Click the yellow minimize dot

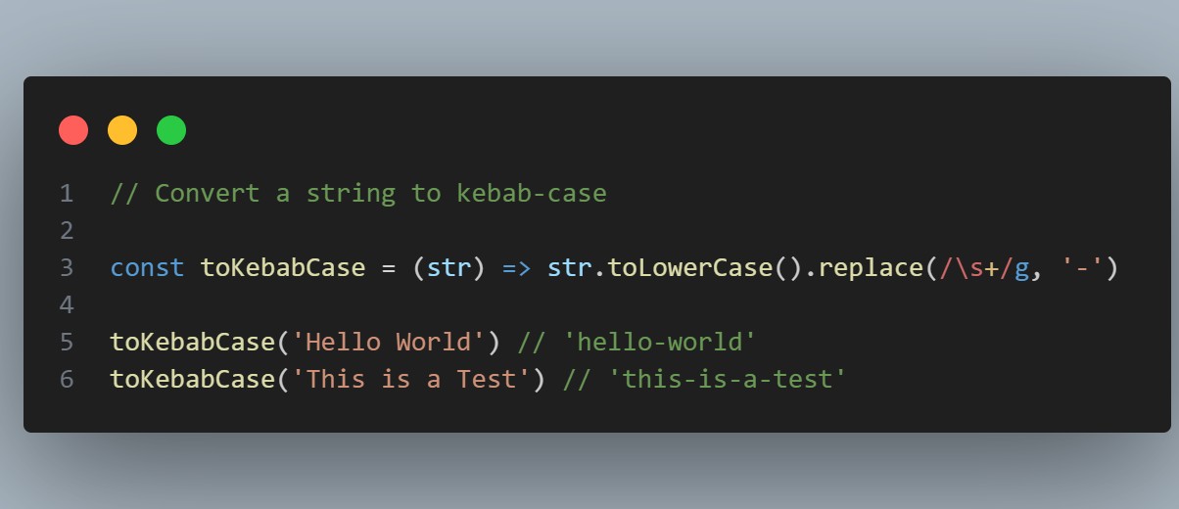122,130
